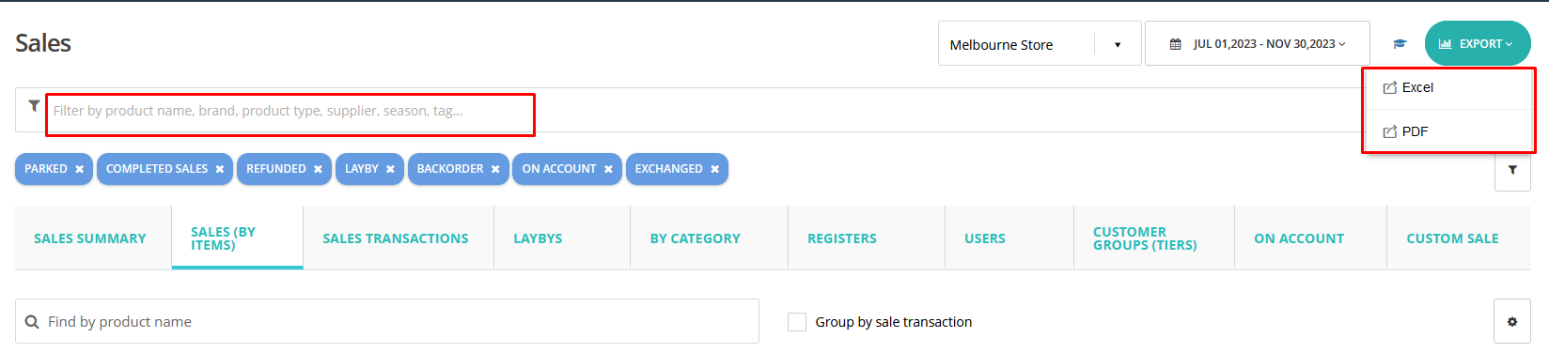Remove the LAYBY filter tag
Viewport: 1549px width, 353px height.
point(390,169)
